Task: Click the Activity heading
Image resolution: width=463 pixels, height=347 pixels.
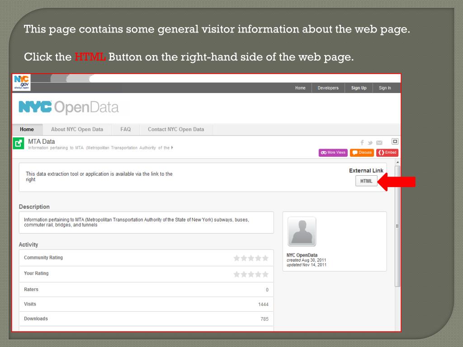Action: (x=28, y=244)
